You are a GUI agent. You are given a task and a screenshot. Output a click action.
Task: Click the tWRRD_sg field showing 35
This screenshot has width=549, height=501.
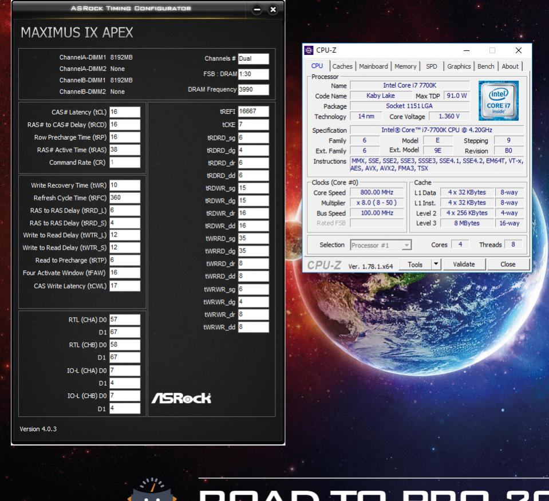[x=254, y=238]
